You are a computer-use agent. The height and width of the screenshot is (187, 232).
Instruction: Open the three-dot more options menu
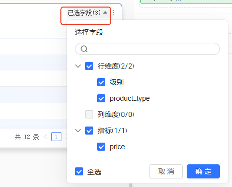tap(113, 13)
